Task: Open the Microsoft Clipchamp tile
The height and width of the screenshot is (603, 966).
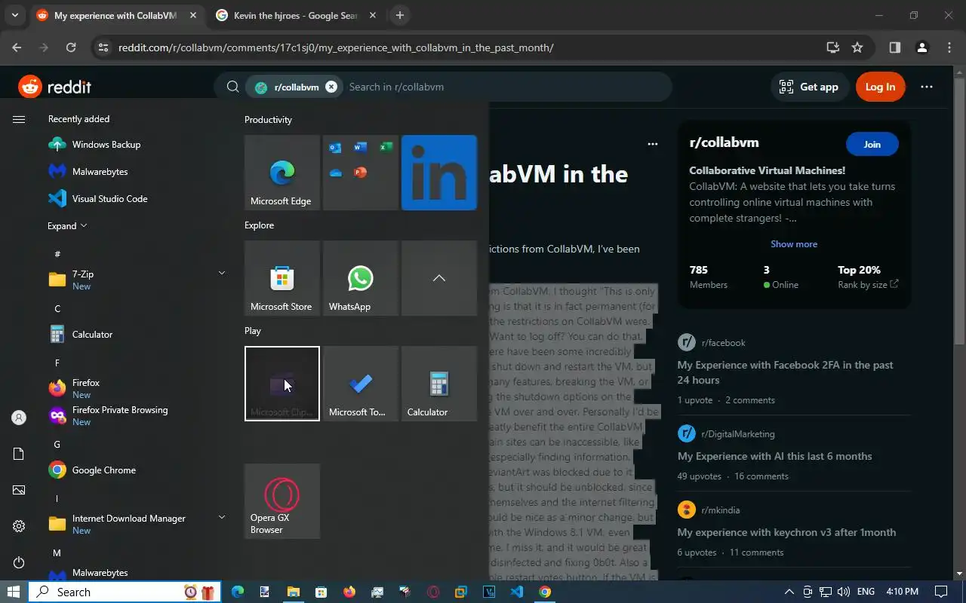Action: pos(282,384)
